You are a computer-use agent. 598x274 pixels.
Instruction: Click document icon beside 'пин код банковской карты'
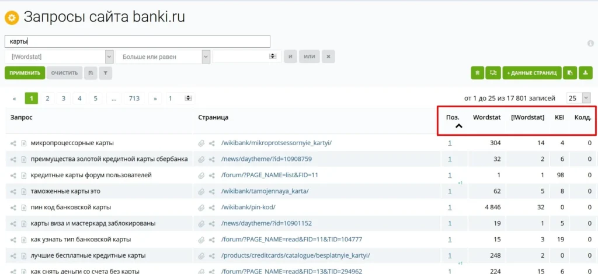coord(23,208)
